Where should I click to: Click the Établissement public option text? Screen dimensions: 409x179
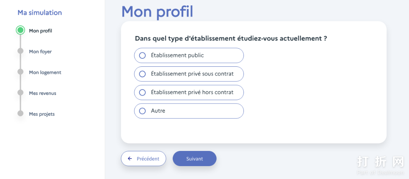click(177, 55)
